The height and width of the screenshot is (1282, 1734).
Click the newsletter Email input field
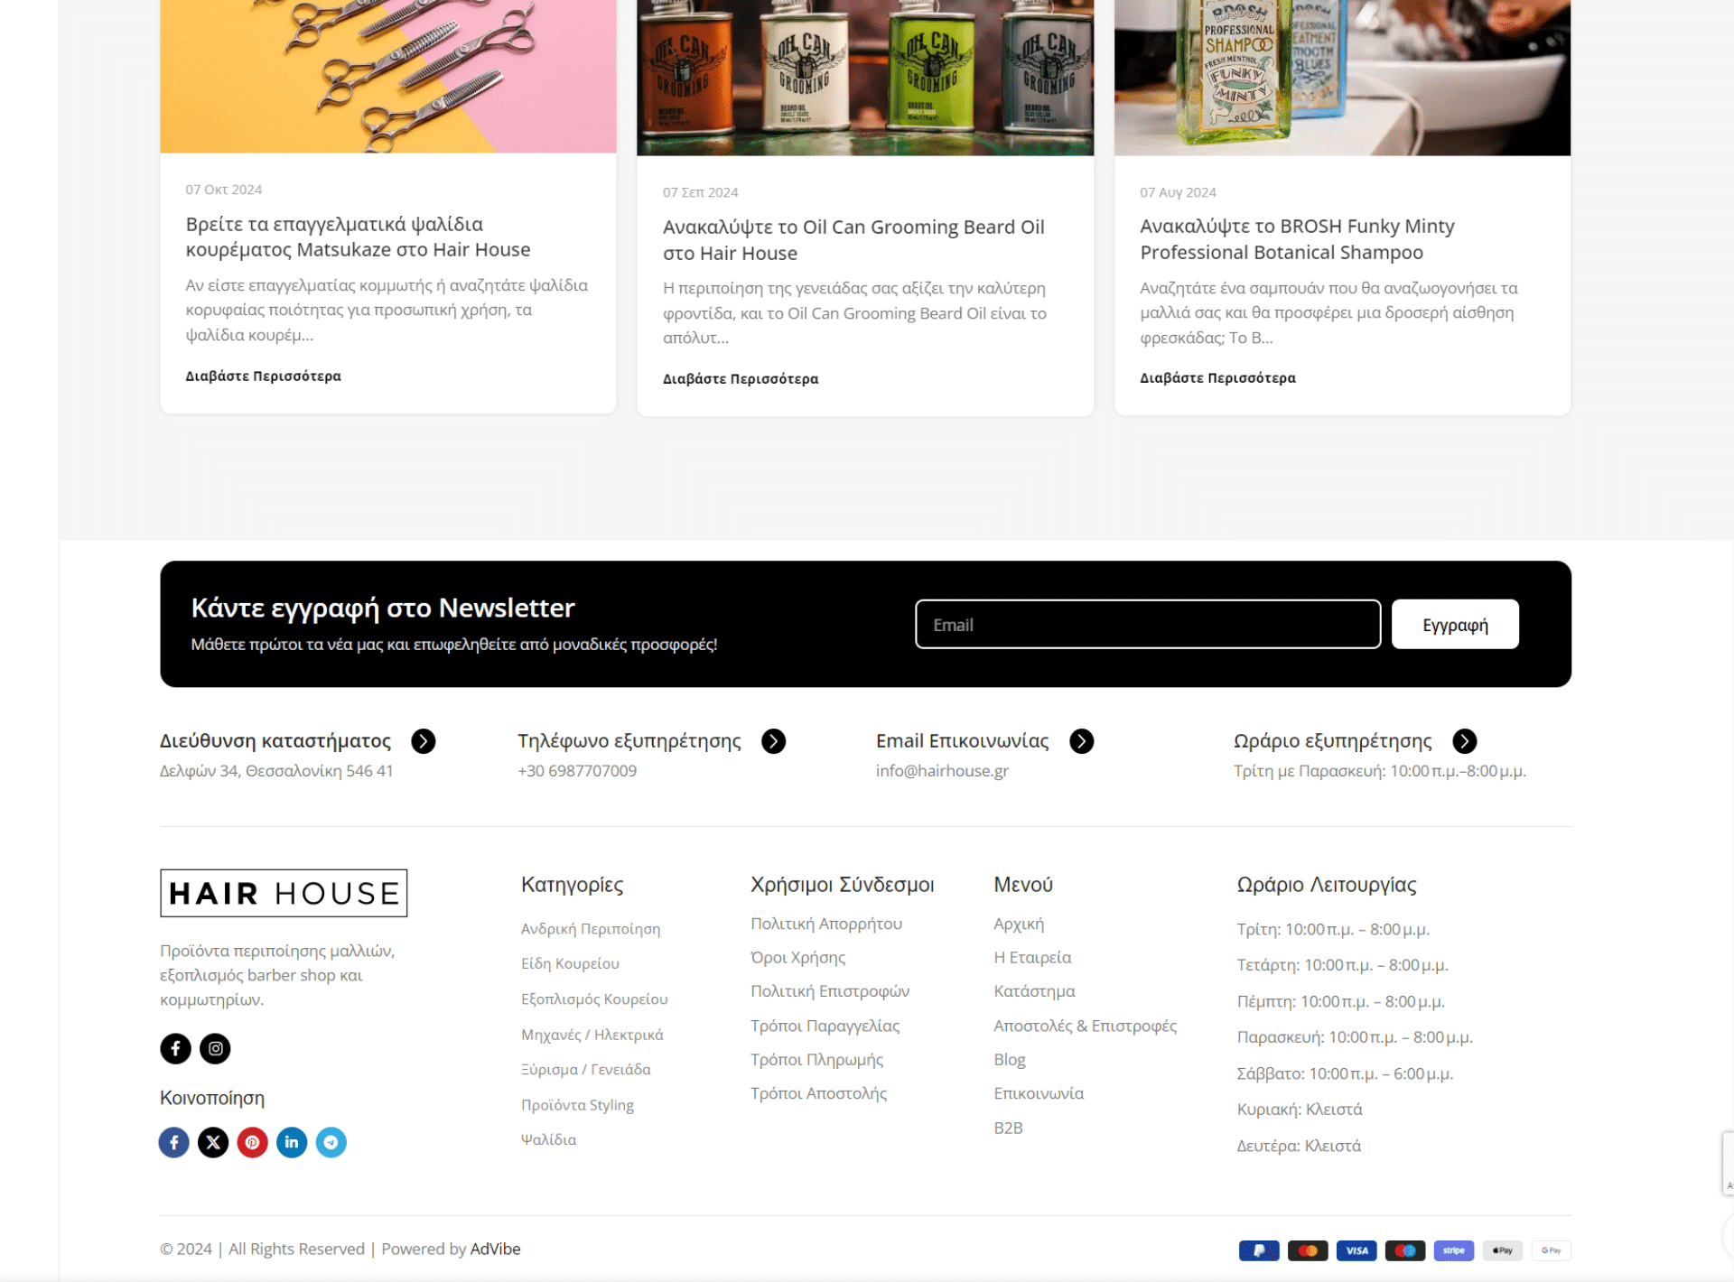tap(1147, 624)
